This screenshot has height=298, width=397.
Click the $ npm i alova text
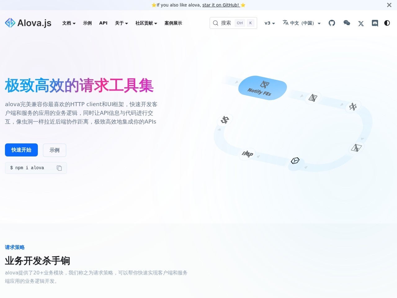pos(27,168)
